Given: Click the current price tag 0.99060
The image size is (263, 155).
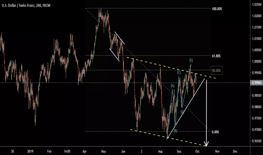Looking at the screenshot, I should click(x=257, y=83).
